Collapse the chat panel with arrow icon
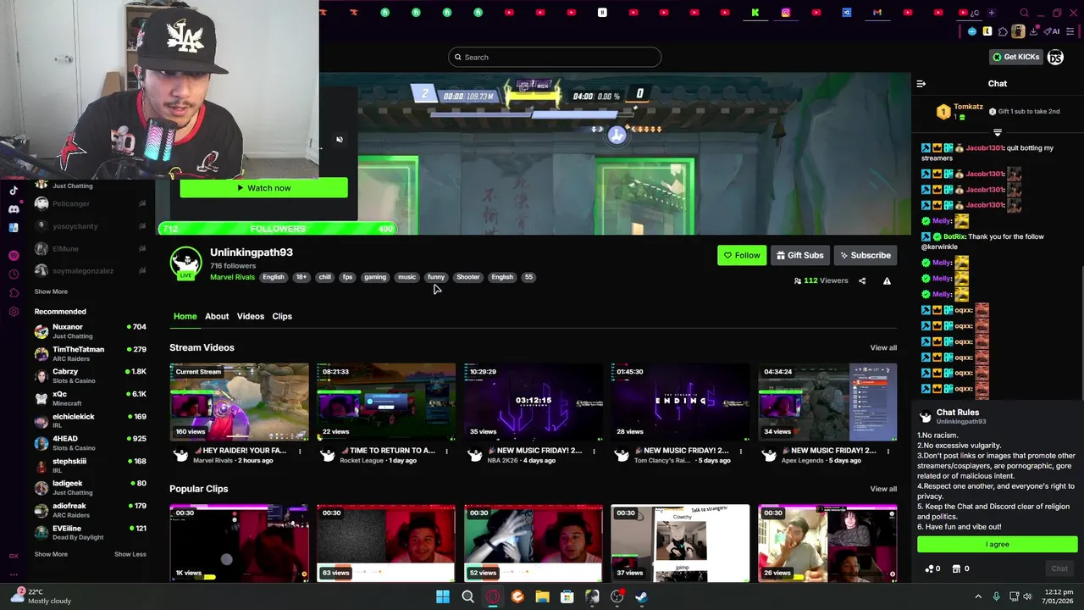Screen dimensions: 1084x610 921,84
